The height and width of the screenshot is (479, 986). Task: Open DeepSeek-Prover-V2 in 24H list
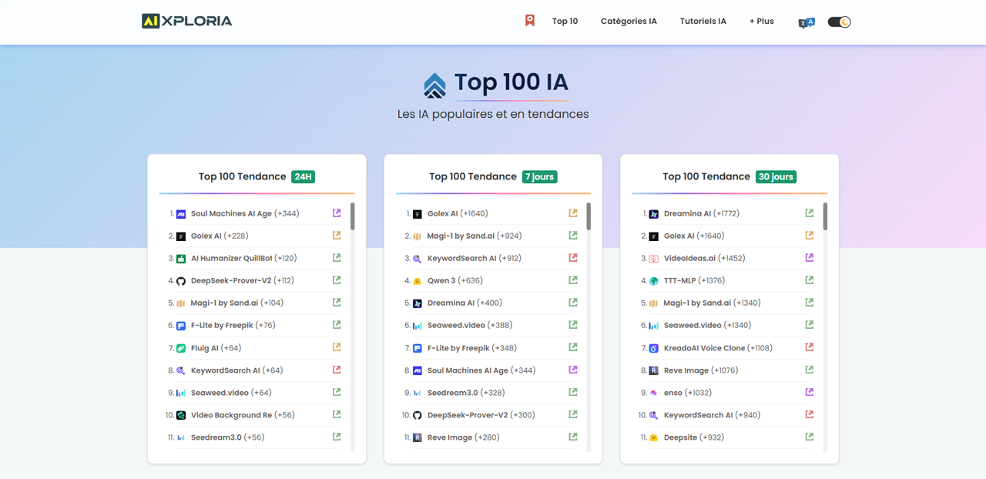[x=231, y=280]
